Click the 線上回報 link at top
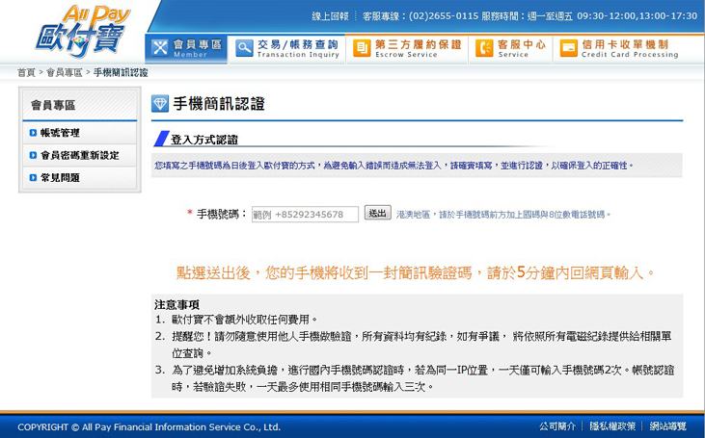 330,16
